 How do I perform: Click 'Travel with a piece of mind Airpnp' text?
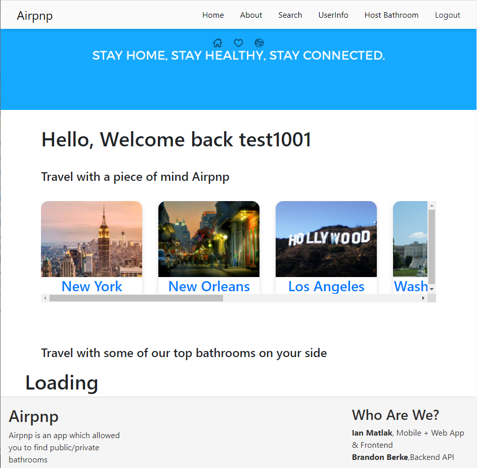(x=136, y=177)
